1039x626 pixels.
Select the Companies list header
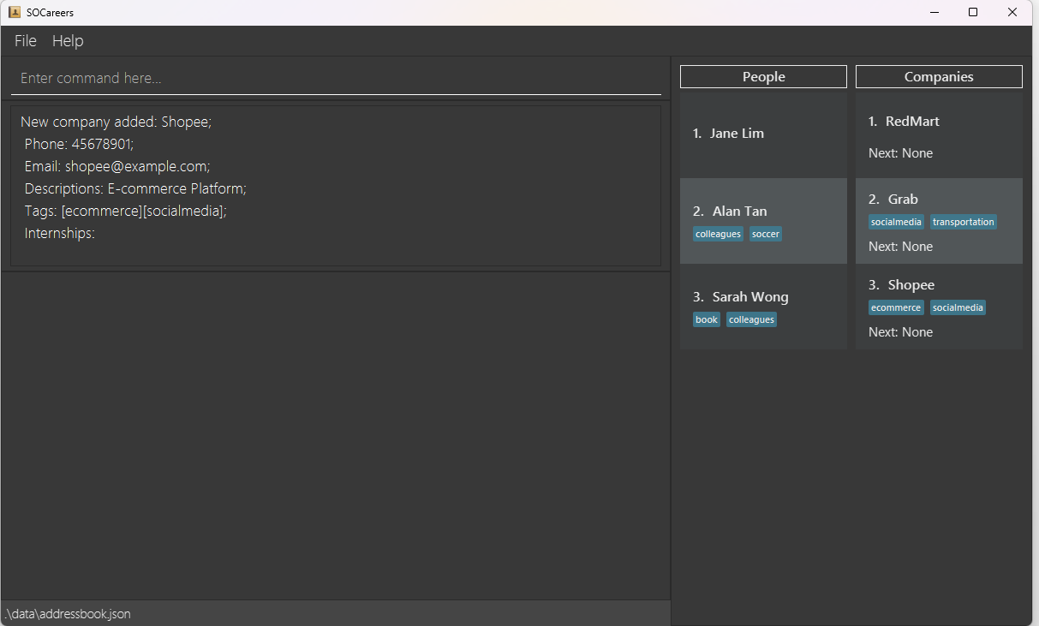[939, 77]
